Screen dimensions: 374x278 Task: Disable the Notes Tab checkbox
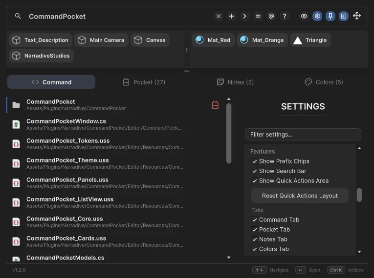pyautogui.click(x=255, y=239)
